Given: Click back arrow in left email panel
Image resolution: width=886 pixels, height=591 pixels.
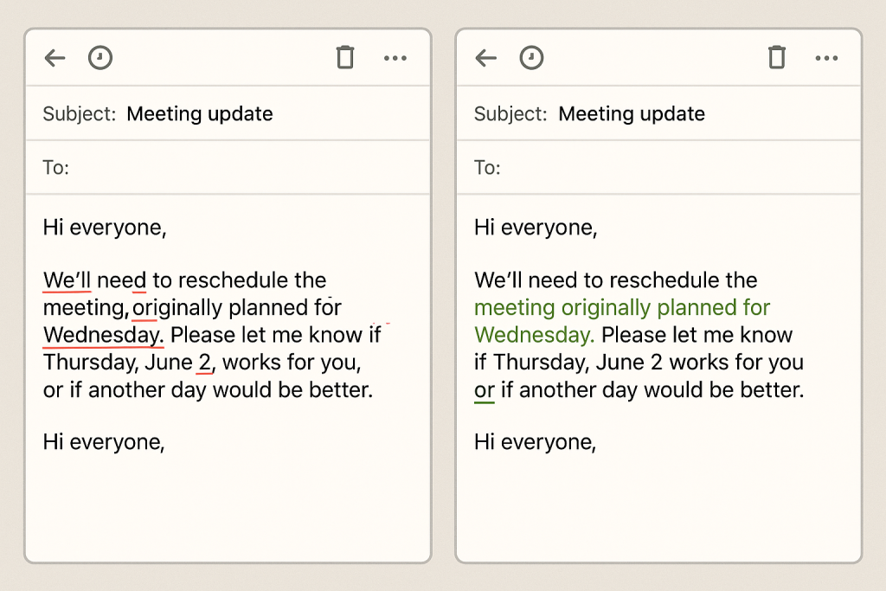Looking at the screenshot, I should 55,58.
